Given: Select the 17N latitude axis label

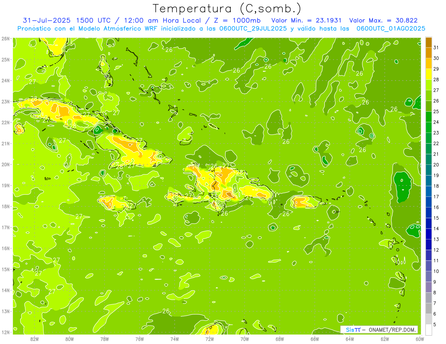Looking at the screenshot, I should tap(6, 227).
